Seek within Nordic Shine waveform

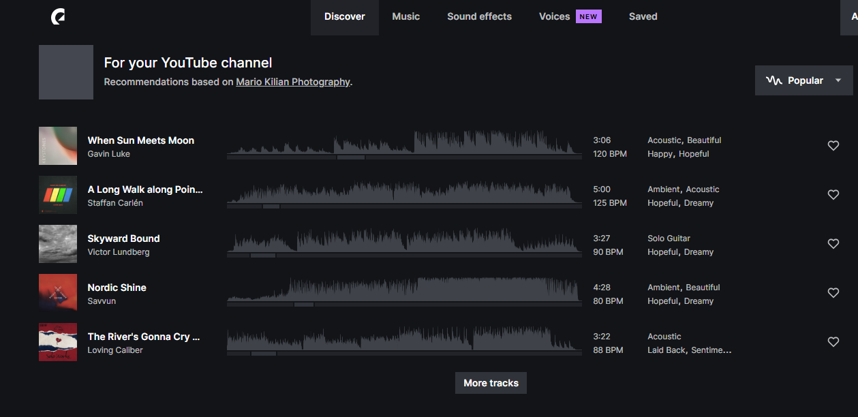tap(404, 291)
